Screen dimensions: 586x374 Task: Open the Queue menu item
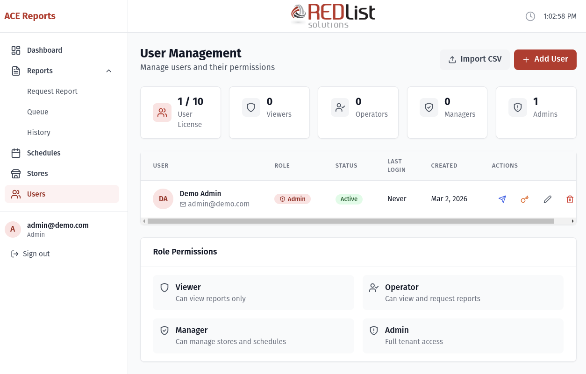[37, 112]
